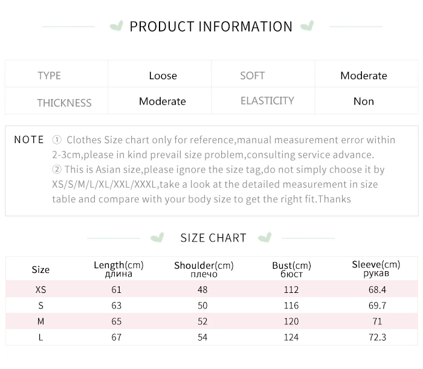
Task: Click the Sleeve(cm) column header
Action: pos(376,269)
